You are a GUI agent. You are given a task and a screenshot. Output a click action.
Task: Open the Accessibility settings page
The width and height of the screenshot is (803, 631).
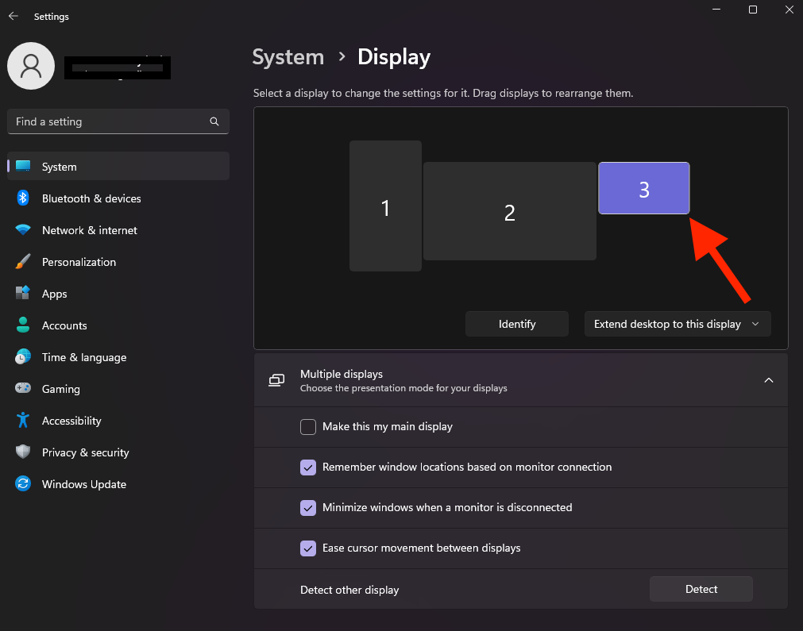tap(71, 421)
